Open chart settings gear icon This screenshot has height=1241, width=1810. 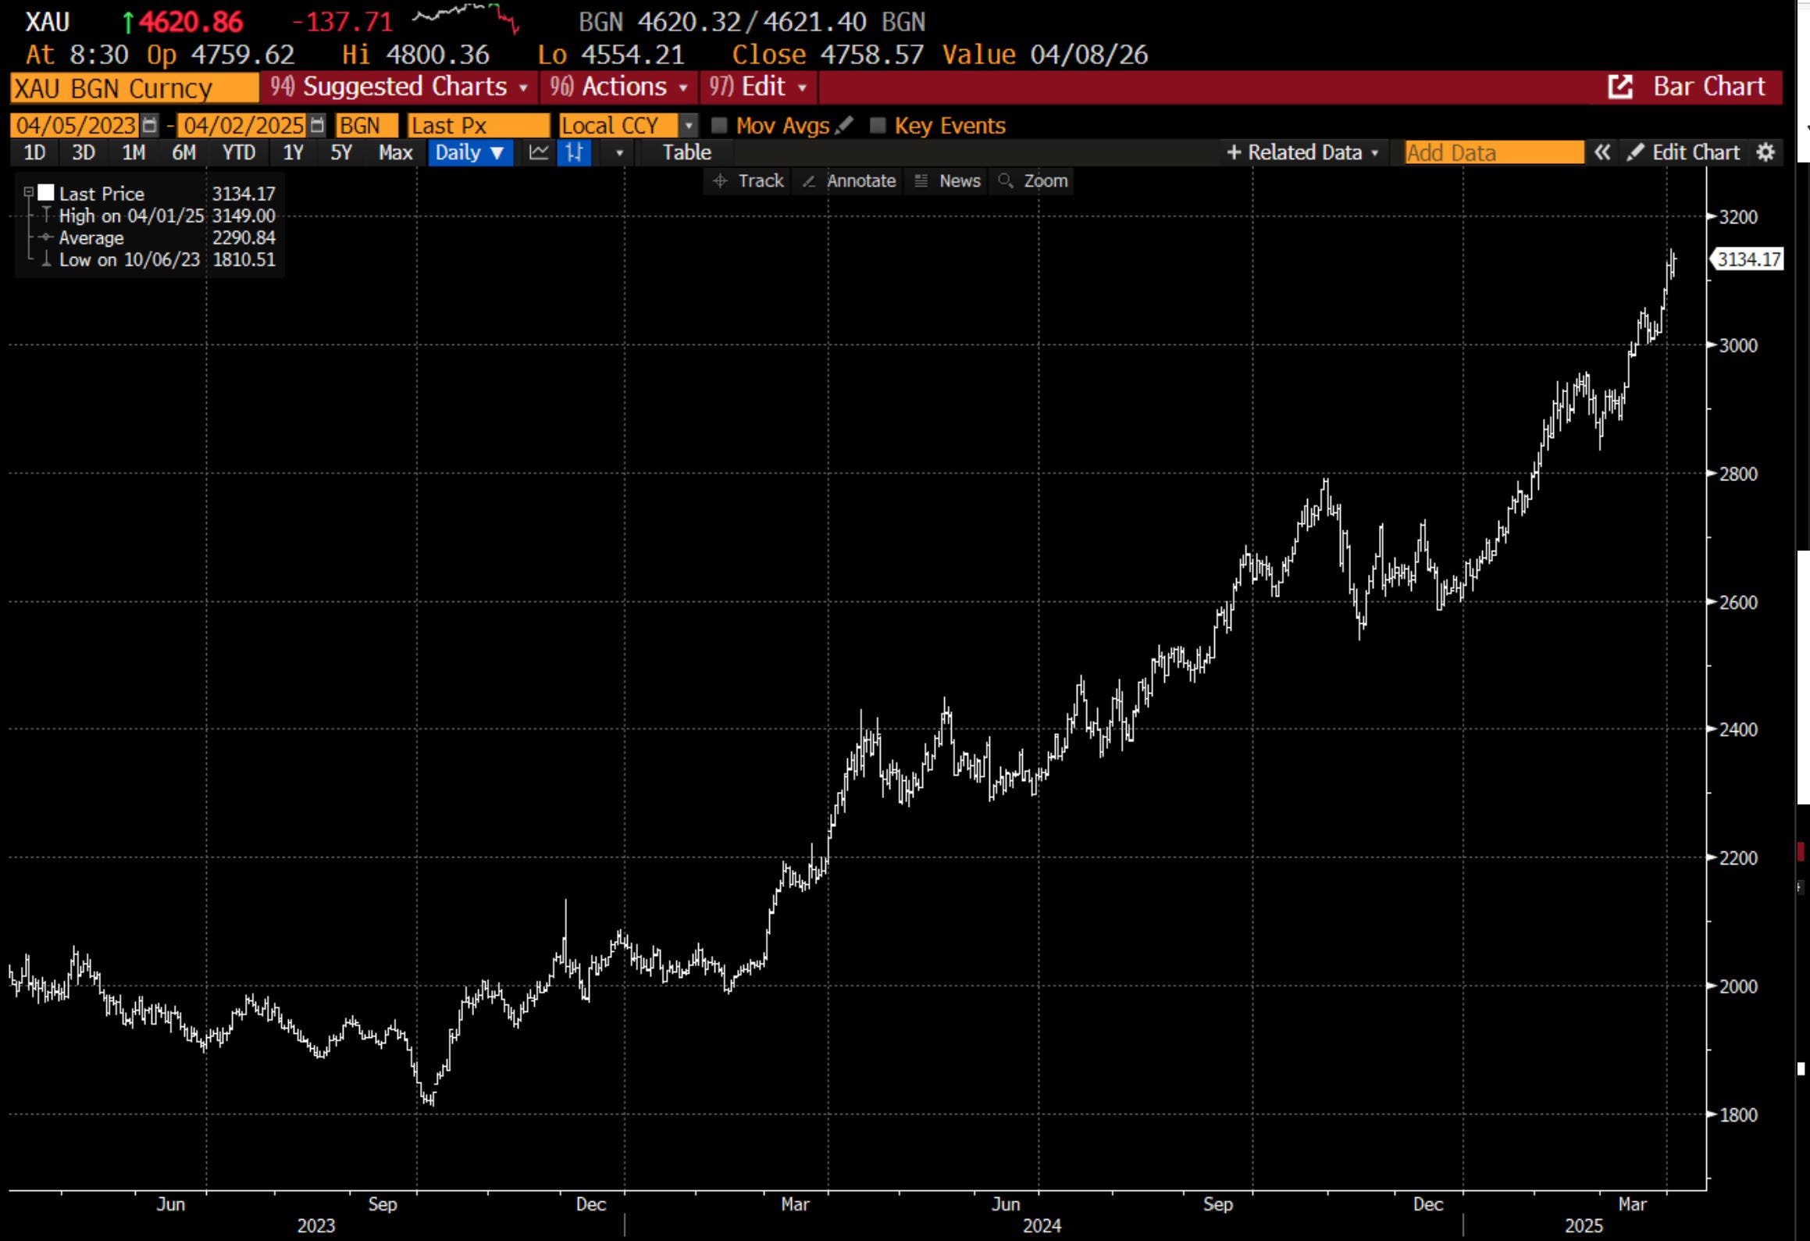1765,152
